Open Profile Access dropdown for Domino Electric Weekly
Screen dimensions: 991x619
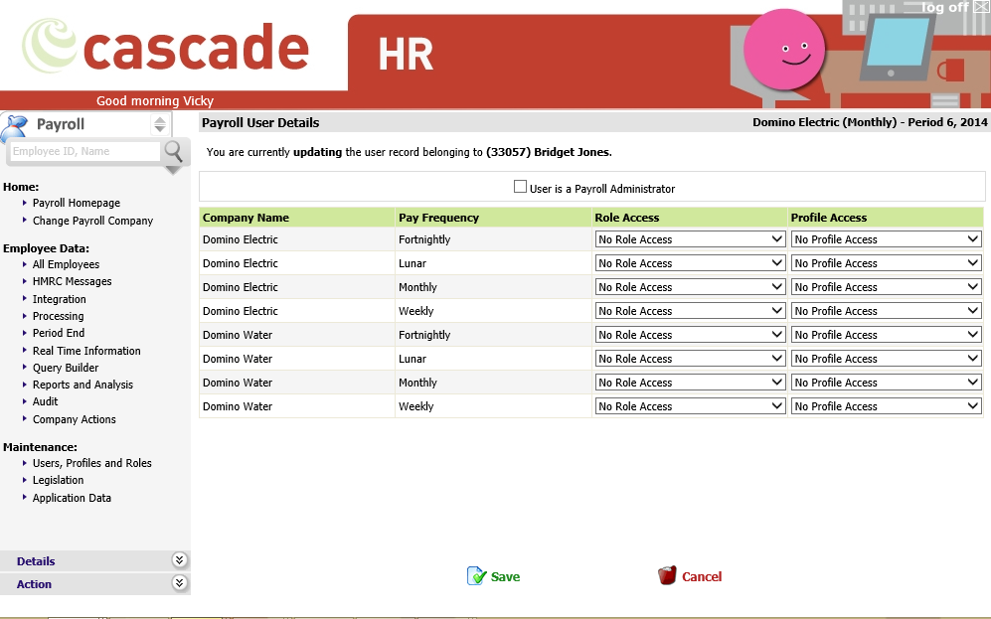(886, 311)
